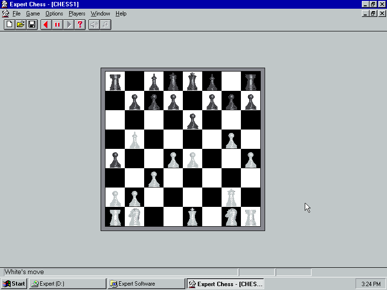Image resolution: width=387 pixels, height=290 pixels.
Task: Open the Options menu
Action: click(x=54, y=14)
